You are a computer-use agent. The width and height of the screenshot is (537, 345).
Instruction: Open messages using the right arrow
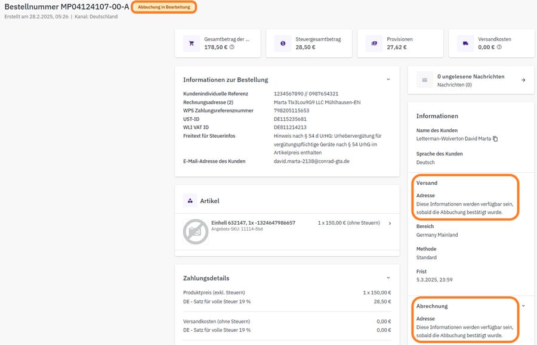pos(523,80)
